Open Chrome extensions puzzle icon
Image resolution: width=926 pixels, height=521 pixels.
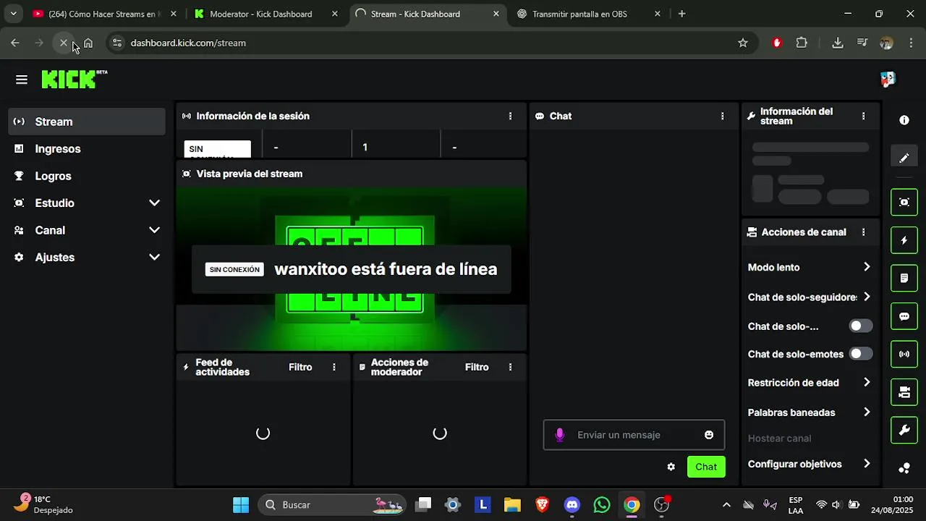pos(802,43)
